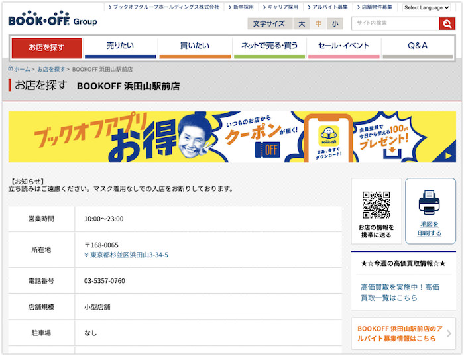Image resolution: width=464 pixels, height=356 pixels.
Task: Click the 営業時間 row label
Action: [41, 219]
